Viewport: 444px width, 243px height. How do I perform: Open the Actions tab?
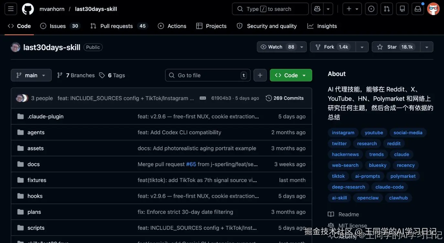tap(172, 26)
